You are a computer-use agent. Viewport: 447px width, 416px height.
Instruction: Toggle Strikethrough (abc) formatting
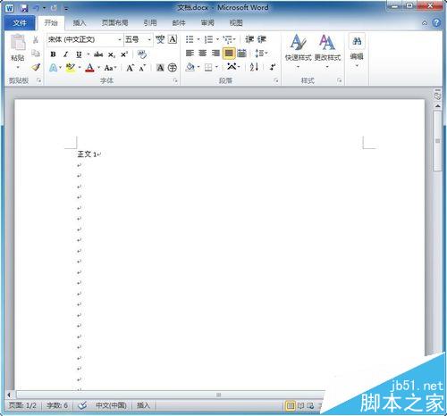(98, 54)
